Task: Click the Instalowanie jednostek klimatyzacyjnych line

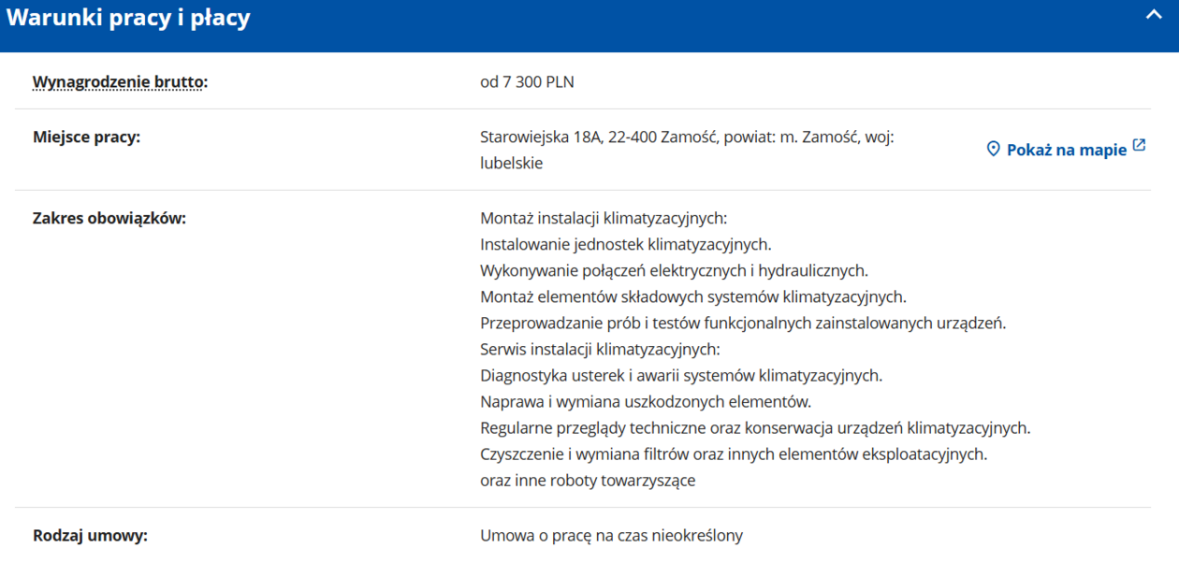Action: (x=626, y=245)
